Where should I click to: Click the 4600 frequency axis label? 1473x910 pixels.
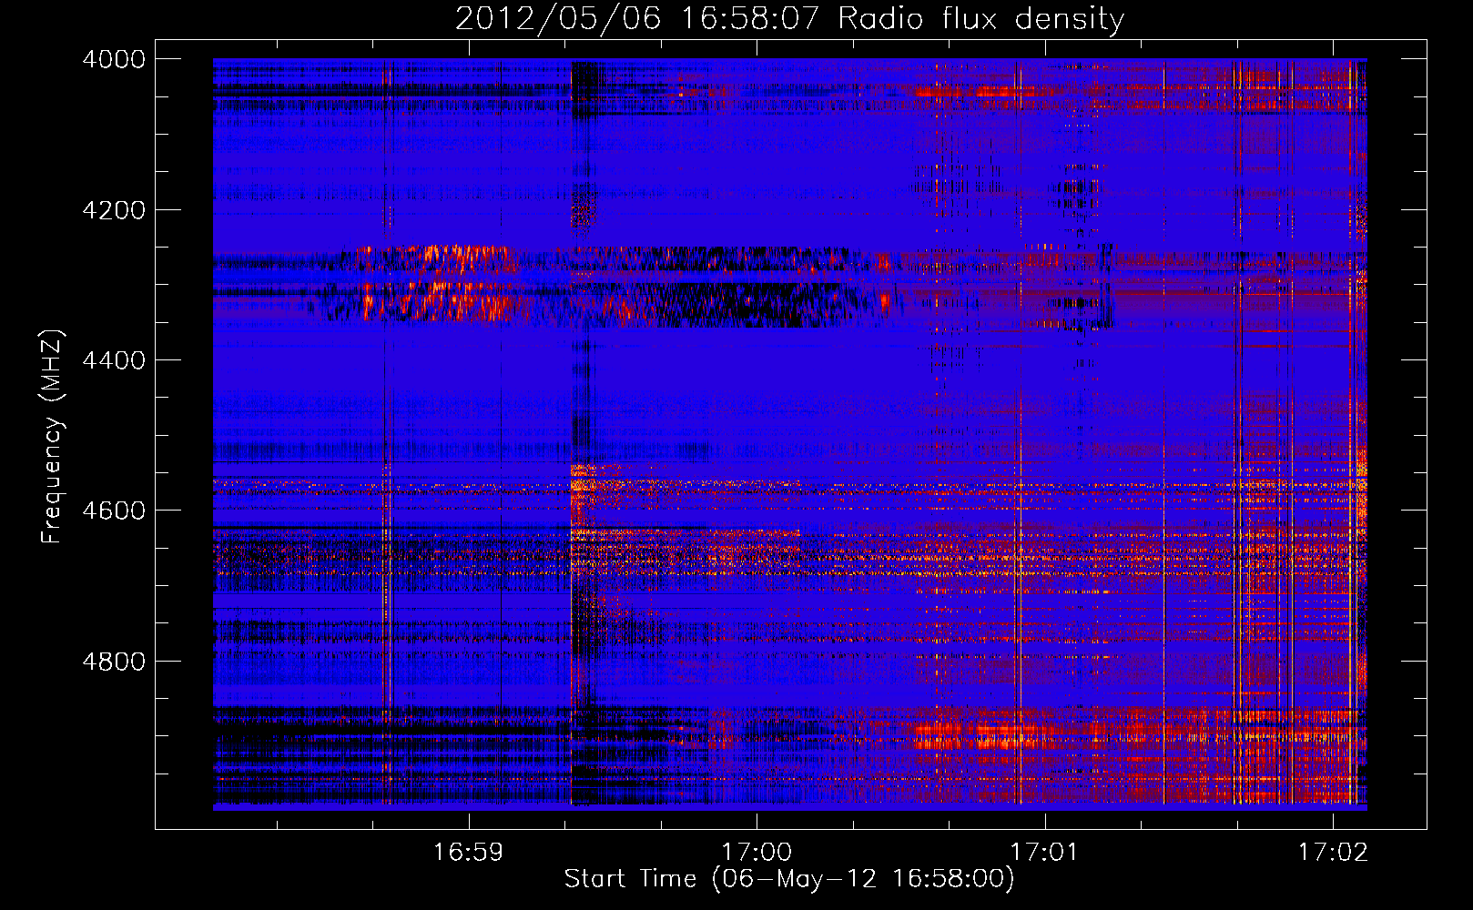[113, 511]
